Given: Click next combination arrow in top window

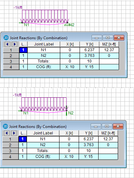Looking at the screenshot, I should click(15, 44).
